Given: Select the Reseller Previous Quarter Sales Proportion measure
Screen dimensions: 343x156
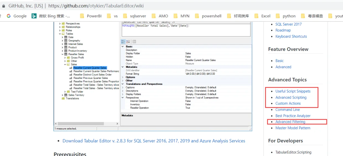Looking at the screenshot, I should pyautogui.click(x=96, y=81).
